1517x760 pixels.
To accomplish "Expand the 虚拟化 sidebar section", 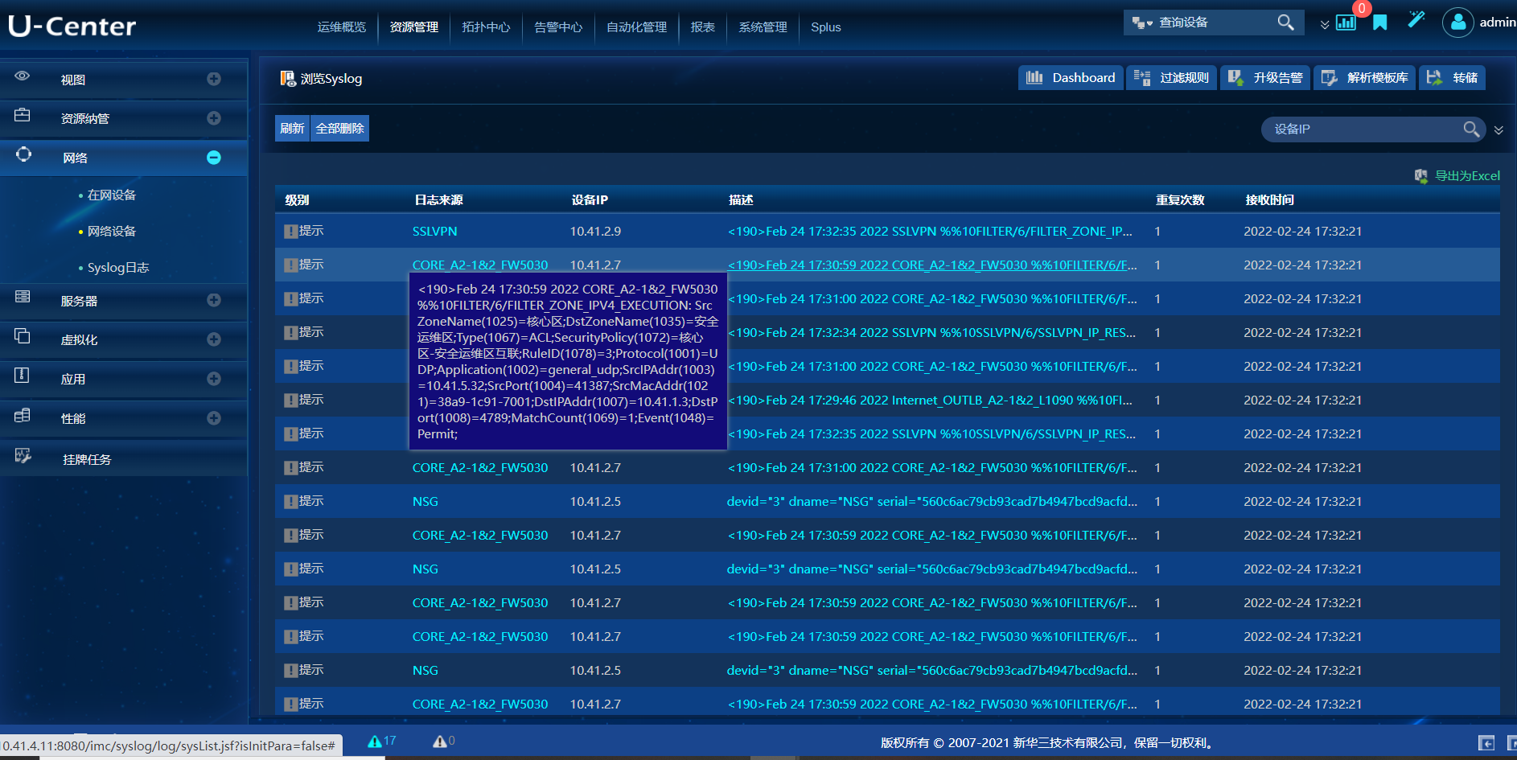I will point(214,339).
